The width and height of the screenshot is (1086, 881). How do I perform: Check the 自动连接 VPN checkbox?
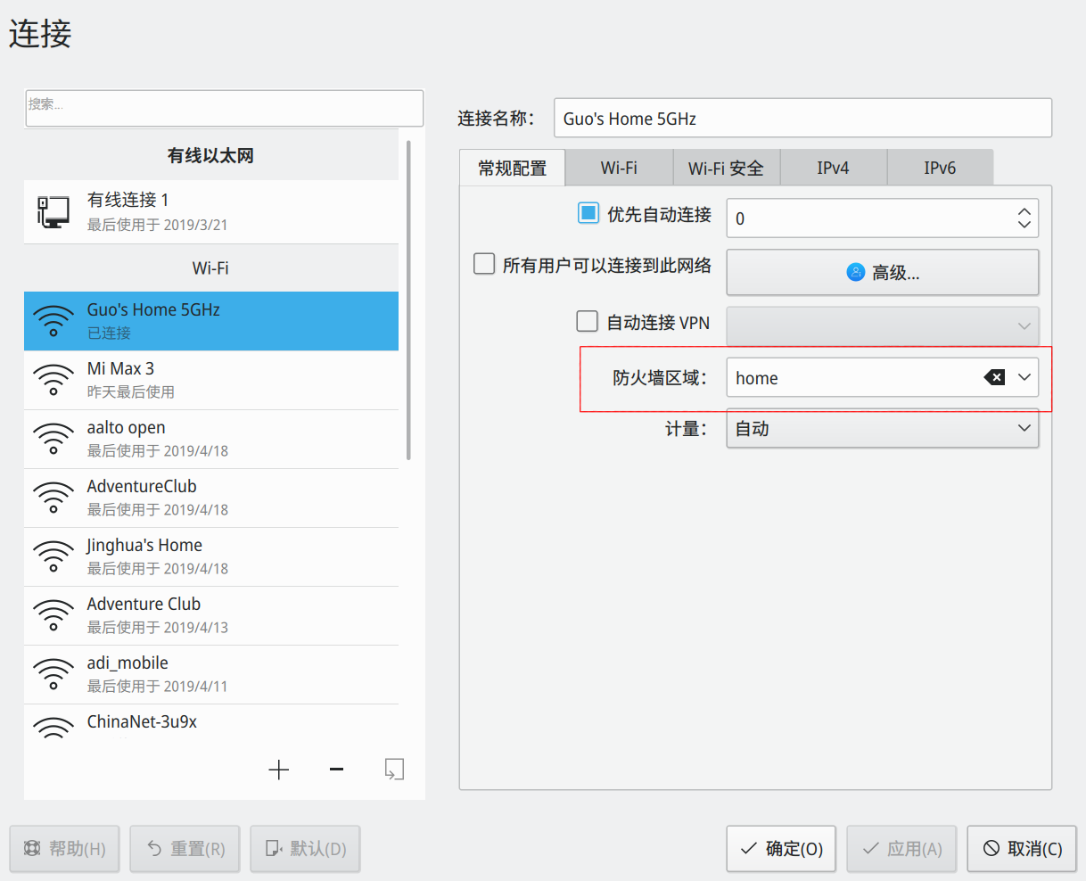[586, 321]
